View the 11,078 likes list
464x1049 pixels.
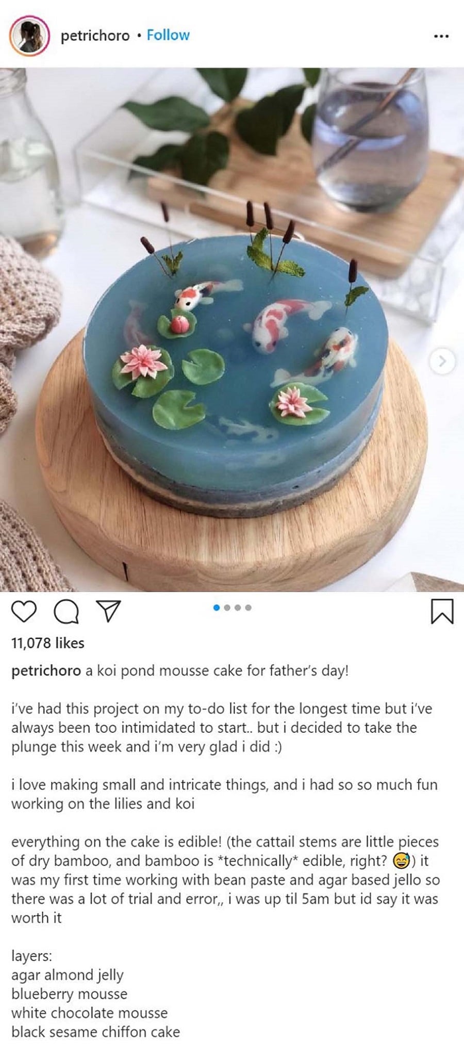[x=48, y=643]
